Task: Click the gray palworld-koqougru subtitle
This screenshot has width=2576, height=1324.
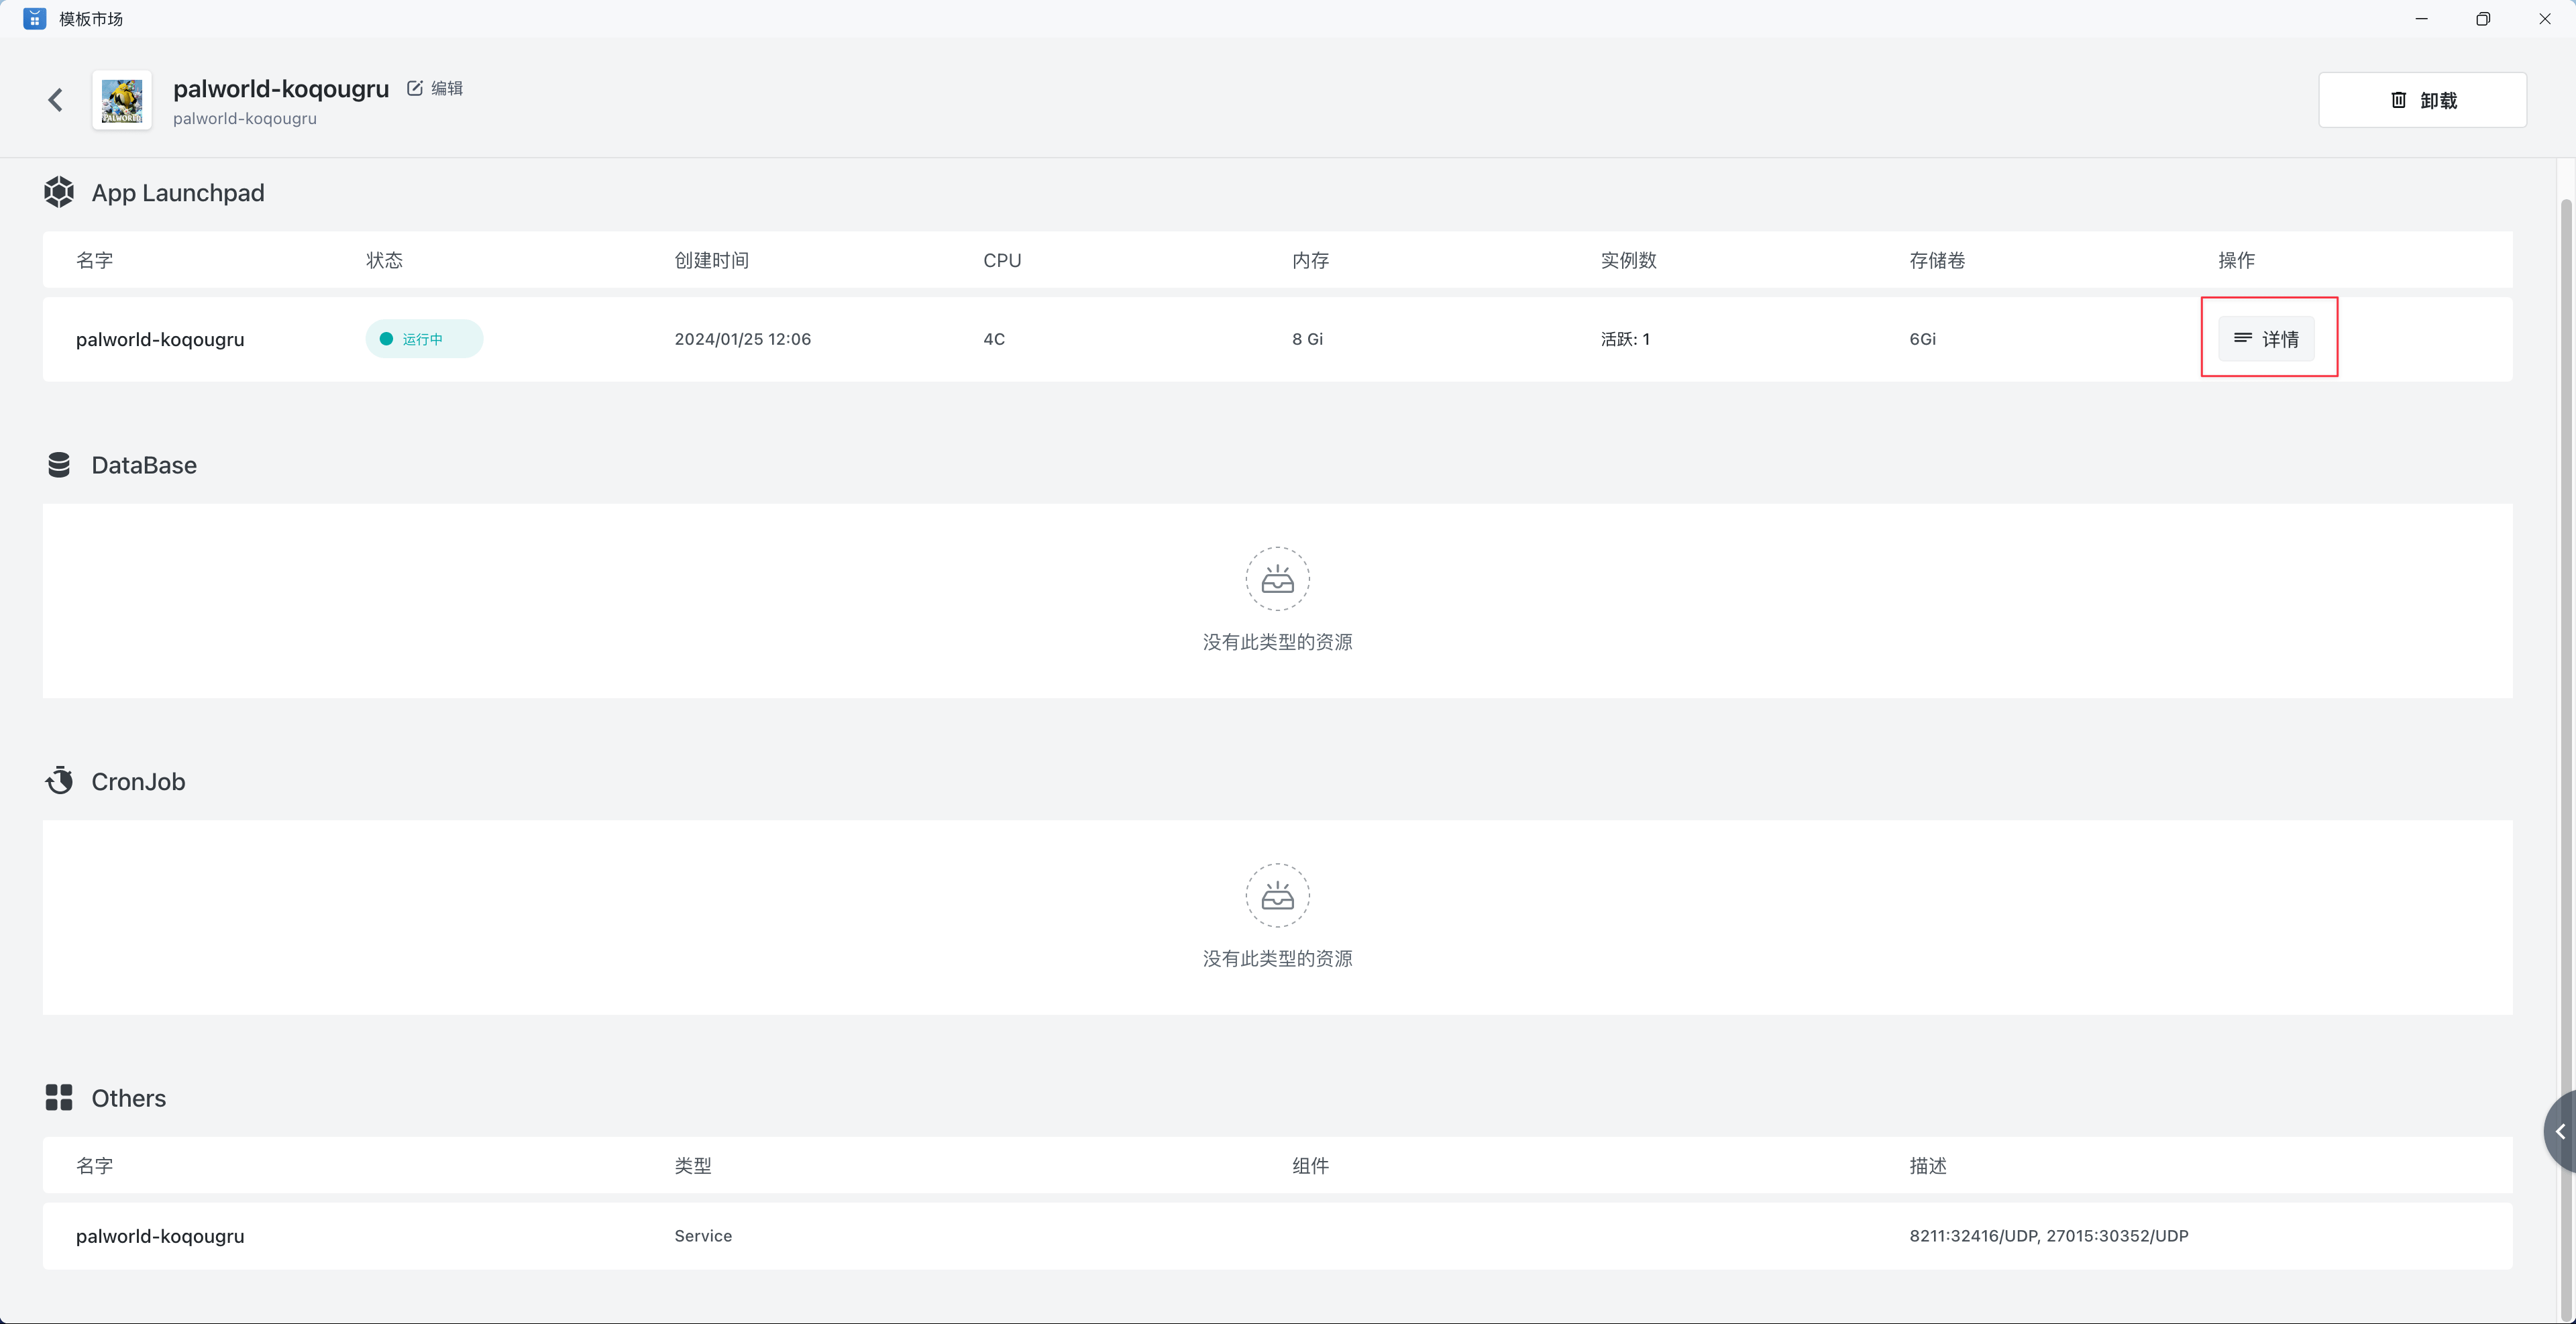Action: pyautogui.click(x=245, y=118)
